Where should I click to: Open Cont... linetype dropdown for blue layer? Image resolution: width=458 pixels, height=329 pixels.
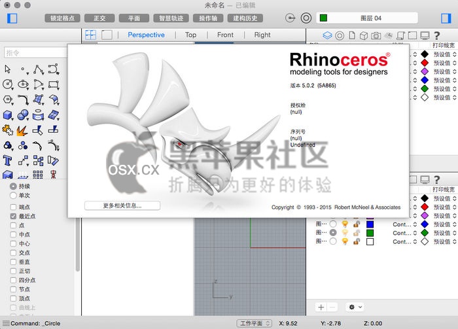click(404, 224)
